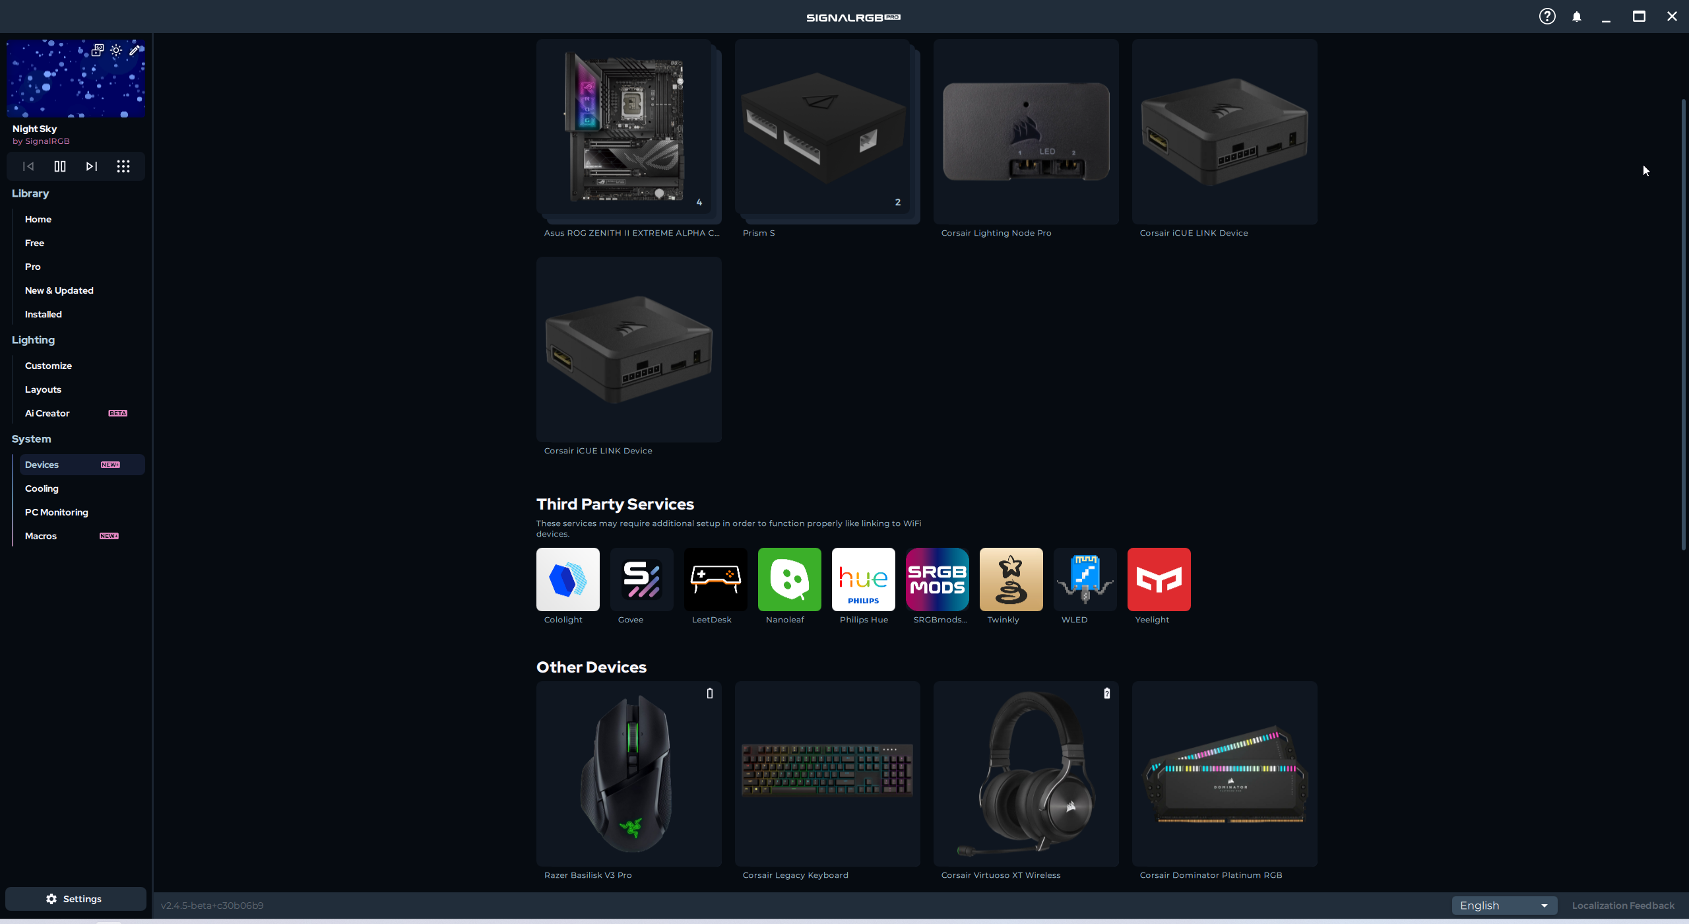1689x924 pixels.
Task: Open the effects grid dots icon
Action: [123, 166]
